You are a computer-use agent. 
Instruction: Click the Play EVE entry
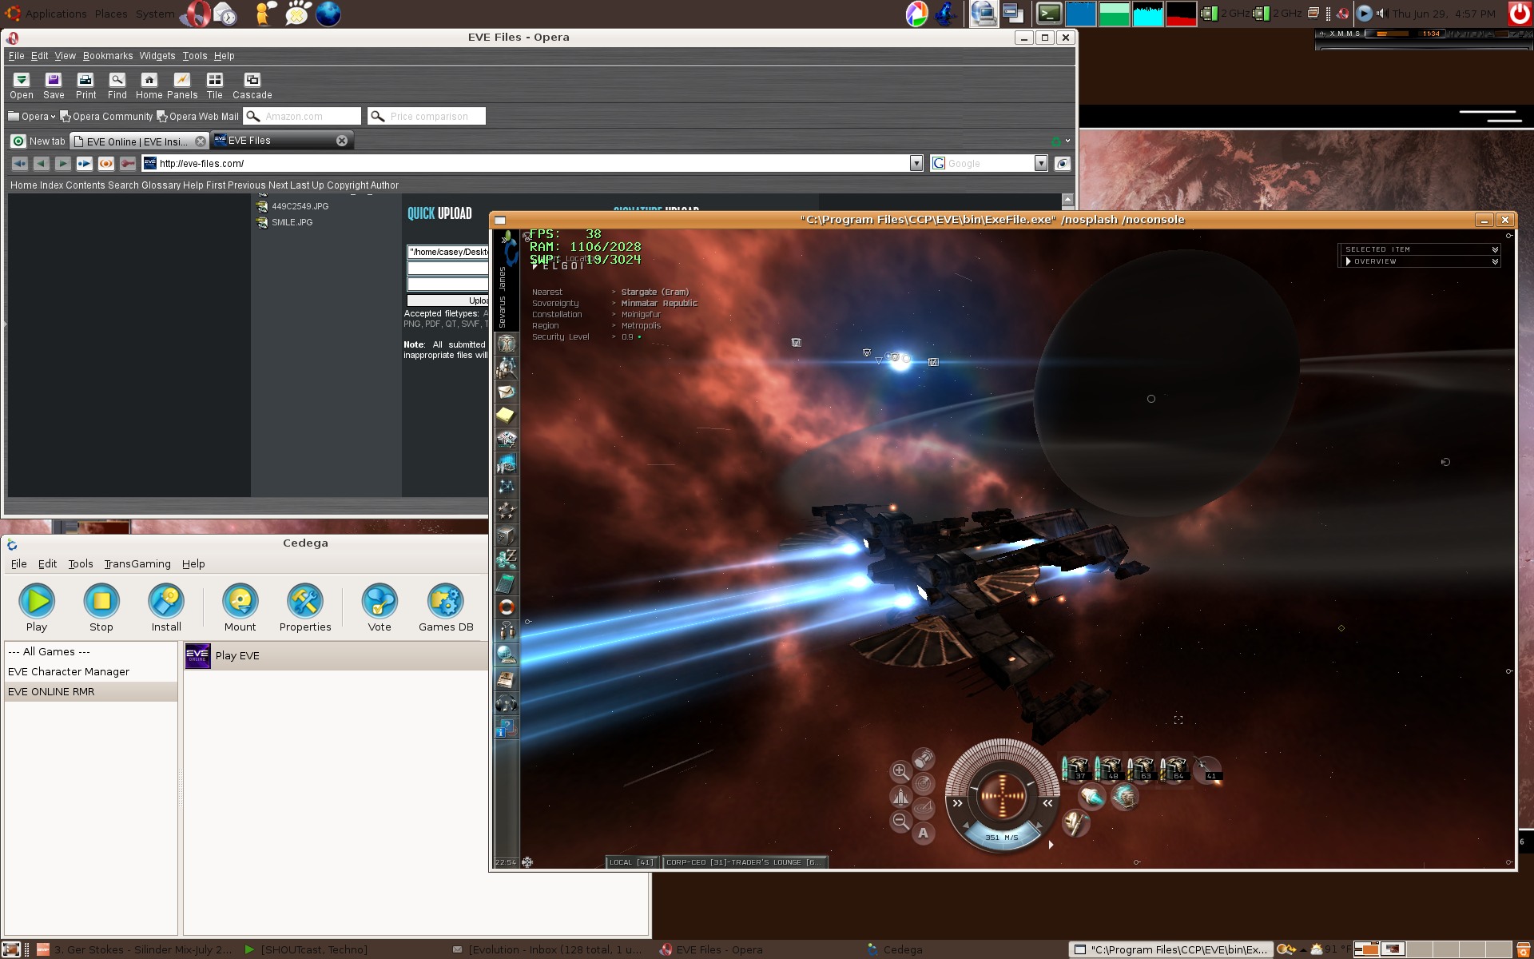[236, 655]
